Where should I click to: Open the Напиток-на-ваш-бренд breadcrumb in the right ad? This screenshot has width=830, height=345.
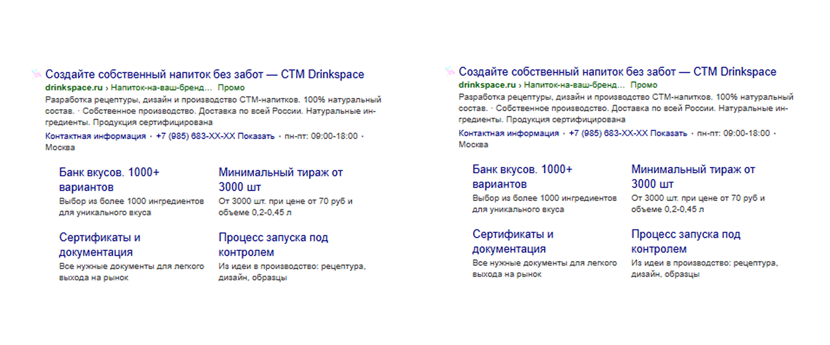(x=575, y=85)
